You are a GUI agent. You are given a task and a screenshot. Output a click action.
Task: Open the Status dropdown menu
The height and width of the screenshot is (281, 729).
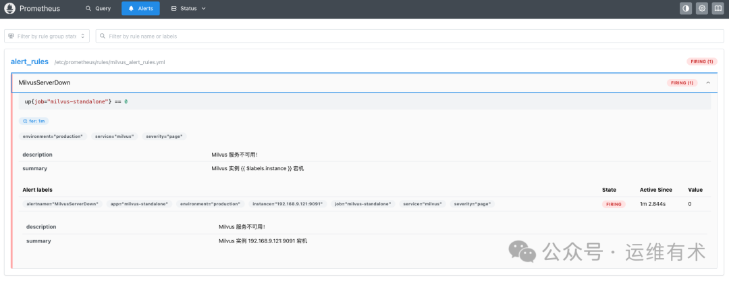pos(188,8)
